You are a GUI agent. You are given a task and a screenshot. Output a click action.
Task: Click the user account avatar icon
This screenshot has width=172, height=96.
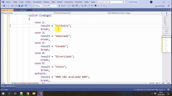pos(151,2)
